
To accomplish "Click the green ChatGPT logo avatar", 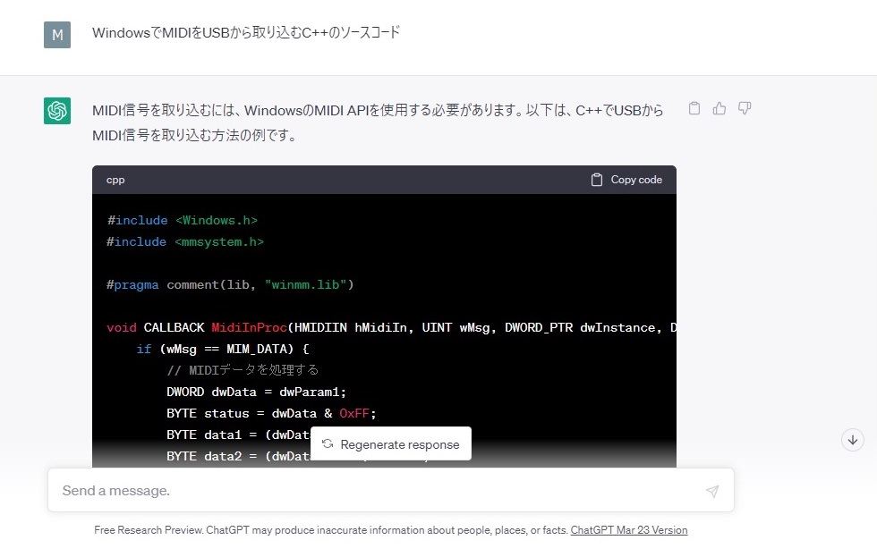I will [x=57, y=111].
